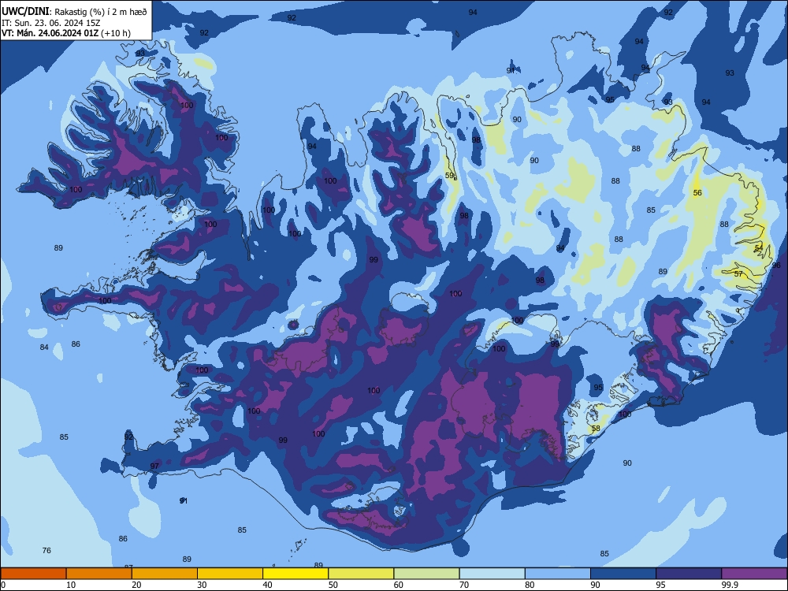
Task: Click the "70" legend scale label
Action: pyautogui.click(x=464, y=585)
